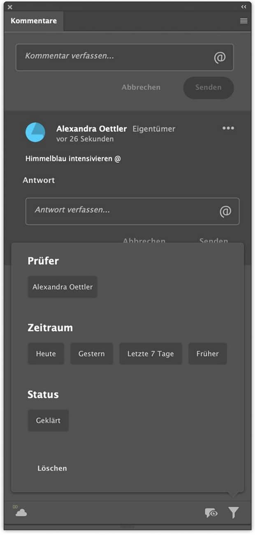This screenshot has height=535, width=255.
Task: Click the @ mention icon in reply field
Action: pos(225,212)
